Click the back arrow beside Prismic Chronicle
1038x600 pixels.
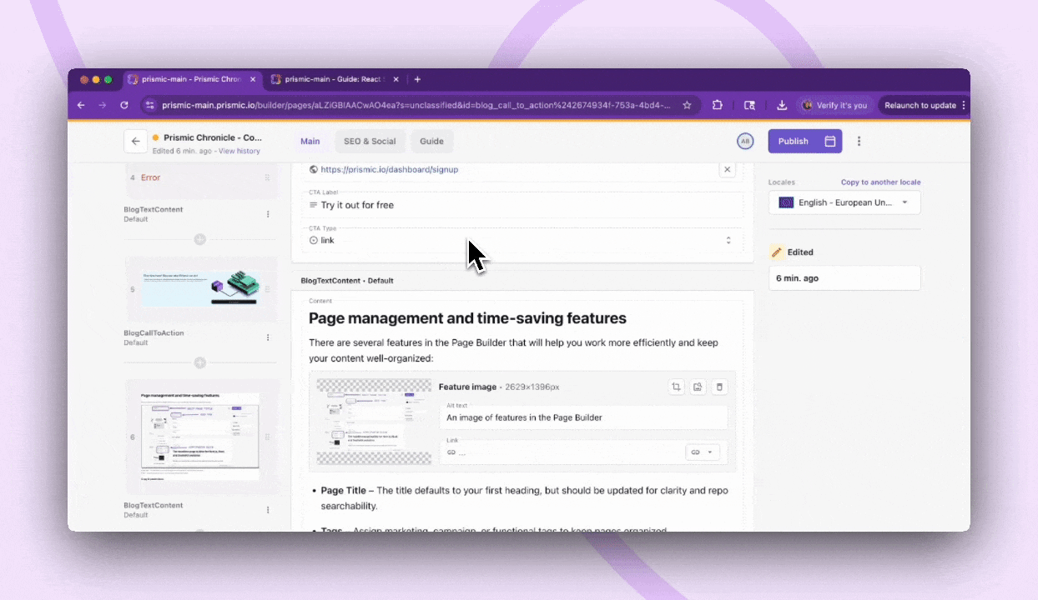click(x=135, y=142)
